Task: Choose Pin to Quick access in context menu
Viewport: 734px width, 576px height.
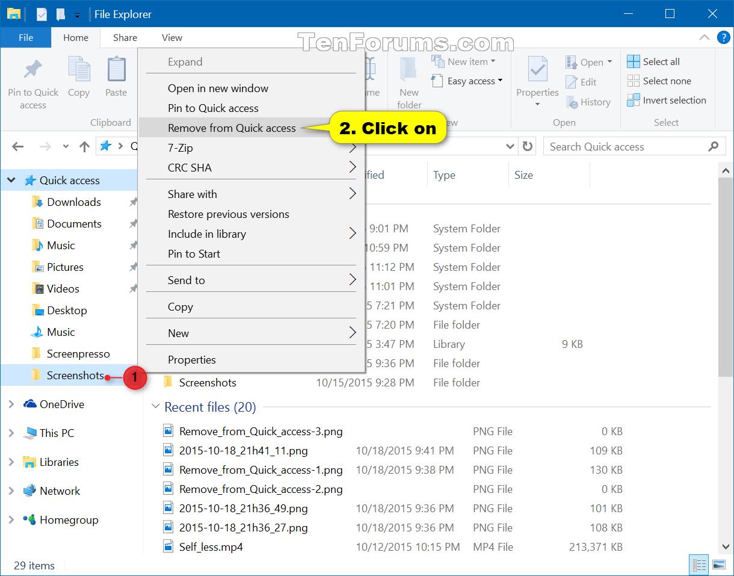Action: click(x=251, y=108)
